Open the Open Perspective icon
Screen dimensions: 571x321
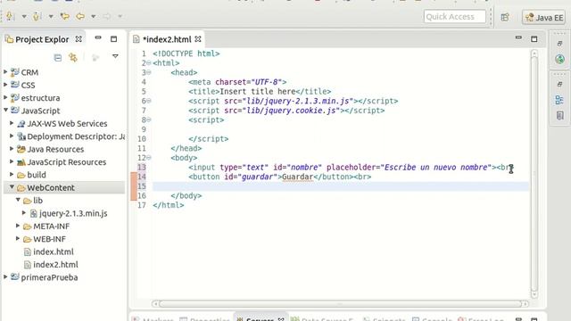tap(505, 17)
